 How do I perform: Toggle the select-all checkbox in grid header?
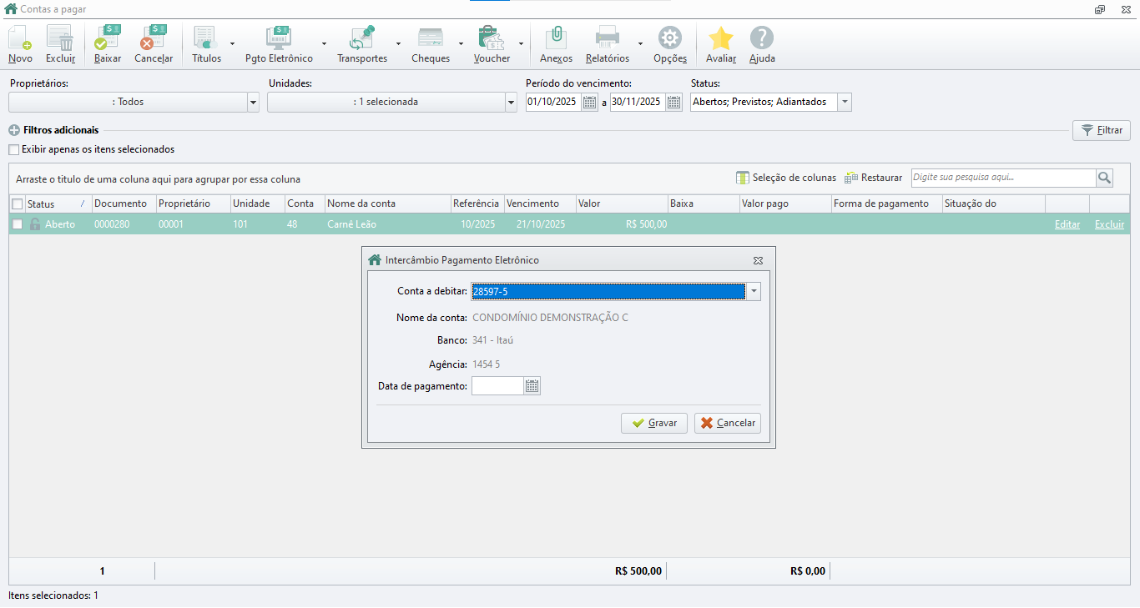tap(18, 204)
